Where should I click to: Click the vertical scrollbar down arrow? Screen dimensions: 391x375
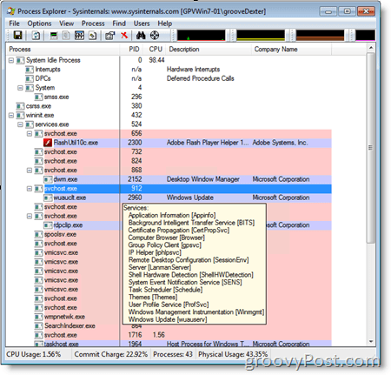pos(371,342)
